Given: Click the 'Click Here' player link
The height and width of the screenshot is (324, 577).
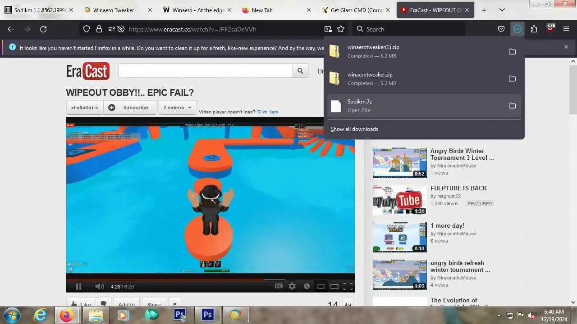Looking at the screenshot, I should pyautogui.click(x=267, y=112).
